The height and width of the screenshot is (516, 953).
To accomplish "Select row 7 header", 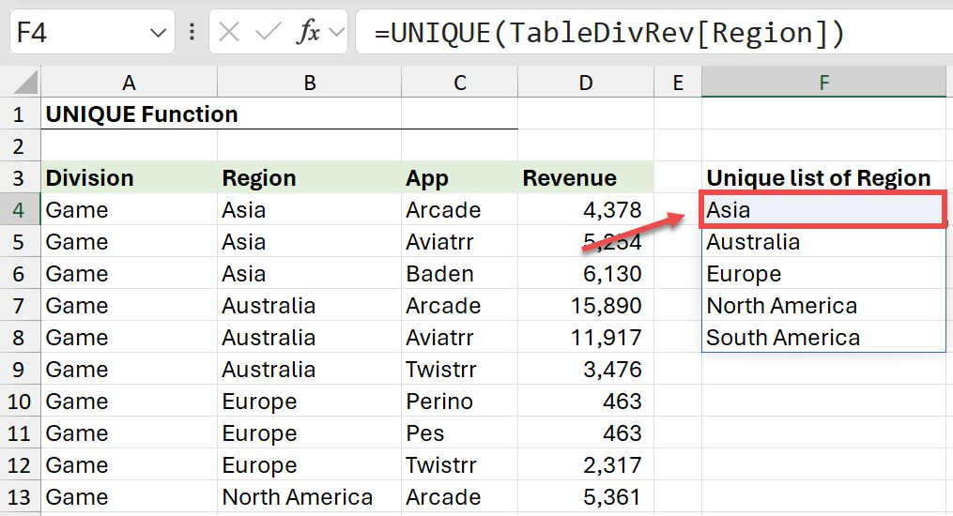I will 20,306.
